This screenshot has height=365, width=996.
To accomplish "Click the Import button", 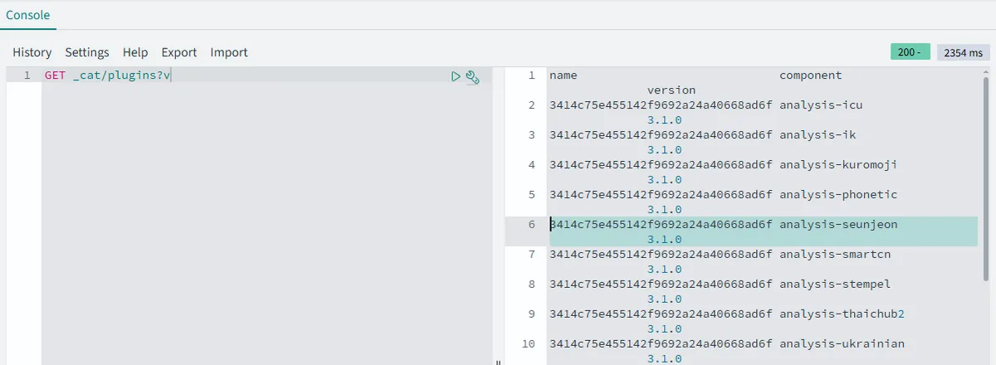I will click(x=229, y=52).
